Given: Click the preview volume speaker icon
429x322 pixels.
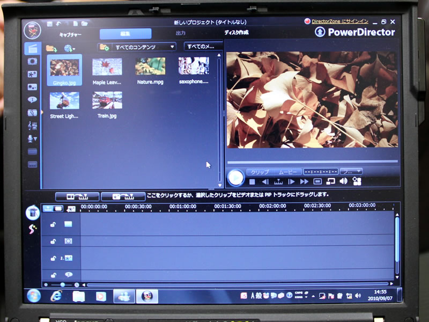Looking at the screenshot, I should pyautogui.click(x=343, y=181).
